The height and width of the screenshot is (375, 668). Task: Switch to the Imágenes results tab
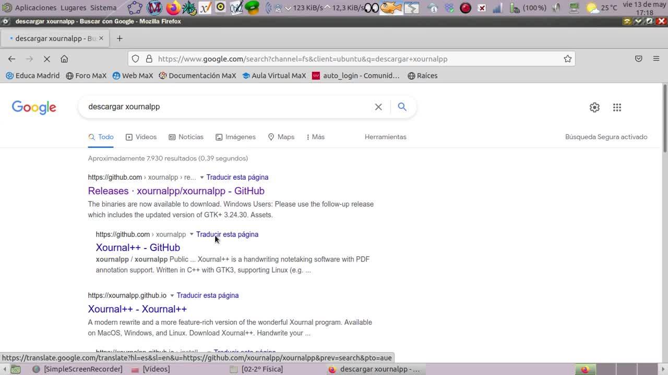point(235,137)
